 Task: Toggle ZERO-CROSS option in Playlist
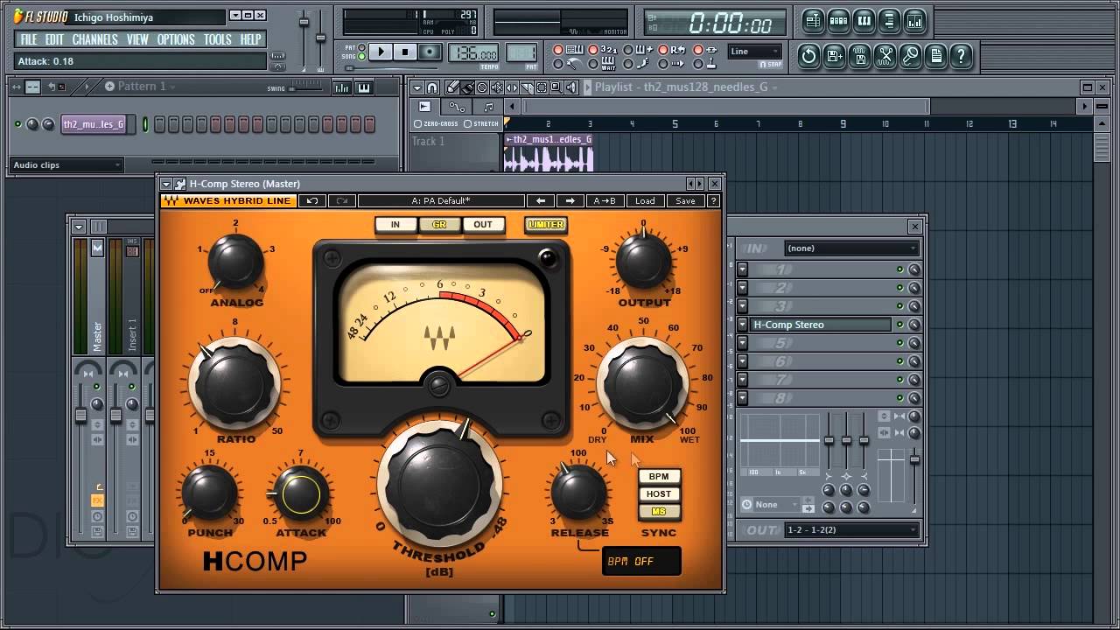436,124
